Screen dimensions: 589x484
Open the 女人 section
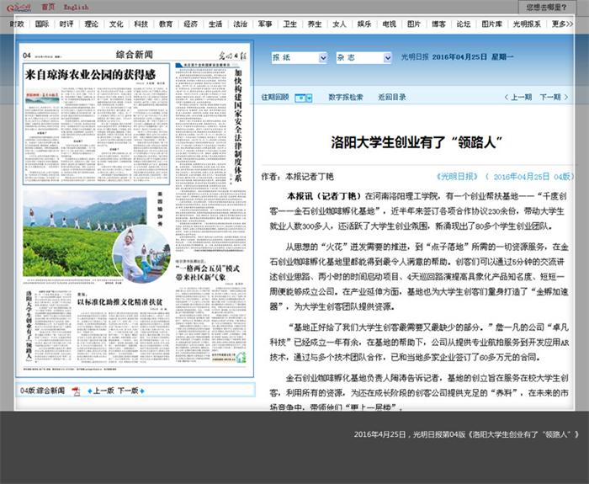point(339,24)
